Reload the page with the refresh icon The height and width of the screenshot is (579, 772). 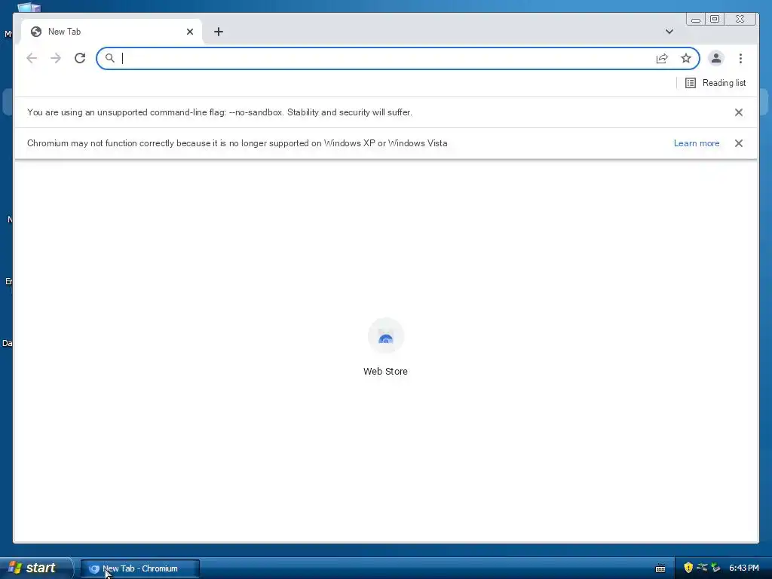tap(80, 58)
